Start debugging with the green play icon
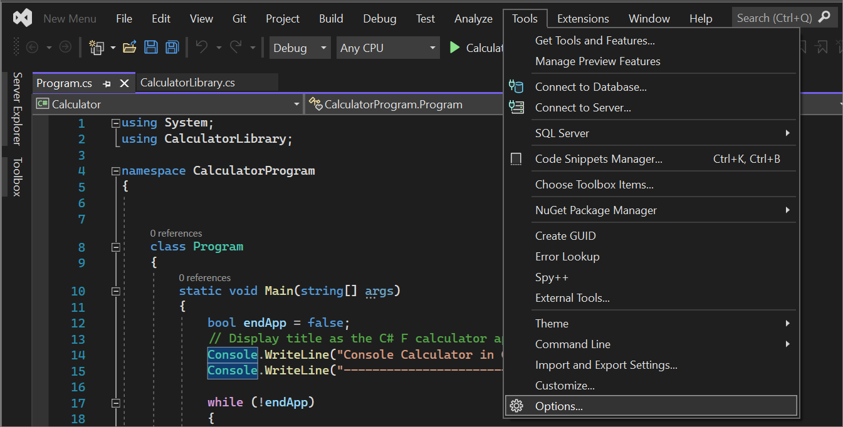Image resolution: width=843 pixels, height=427 pixels. pos(454,48)
